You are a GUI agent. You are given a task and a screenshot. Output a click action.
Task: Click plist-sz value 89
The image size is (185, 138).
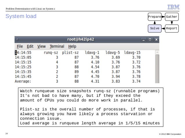point(77,72)
